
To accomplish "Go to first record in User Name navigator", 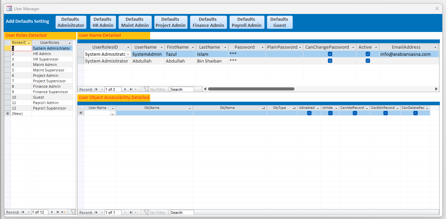I will [96, 89].
